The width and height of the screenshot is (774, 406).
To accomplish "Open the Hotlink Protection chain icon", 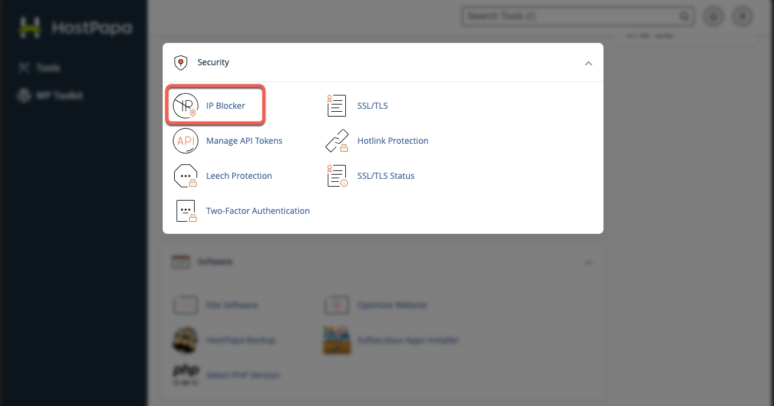I will click(x=337, y=141).
